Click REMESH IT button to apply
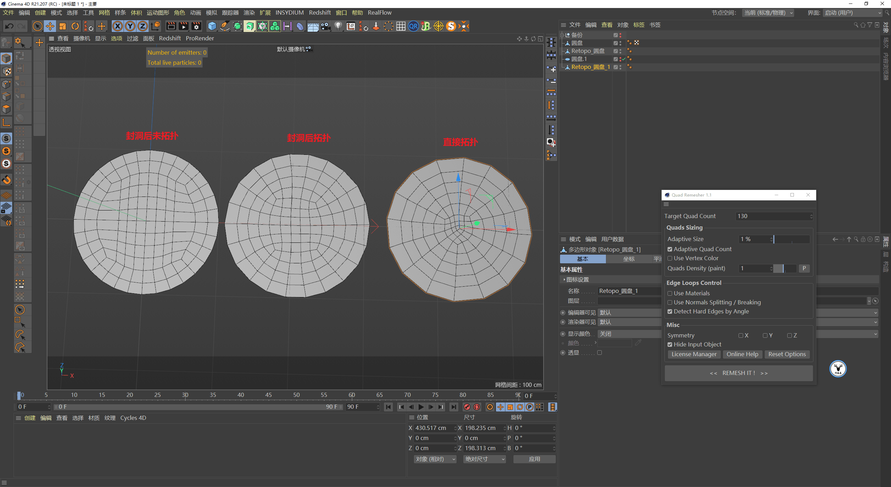Image resolution: width=891 pixels, height=487 pixels. (x=739, y=373)
